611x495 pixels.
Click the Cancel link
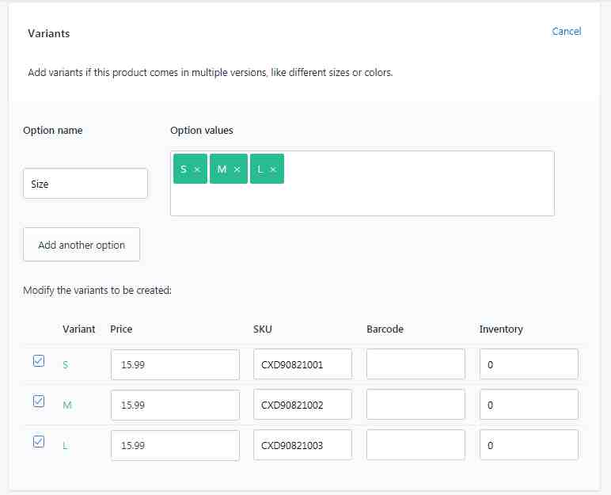[566, 31]
